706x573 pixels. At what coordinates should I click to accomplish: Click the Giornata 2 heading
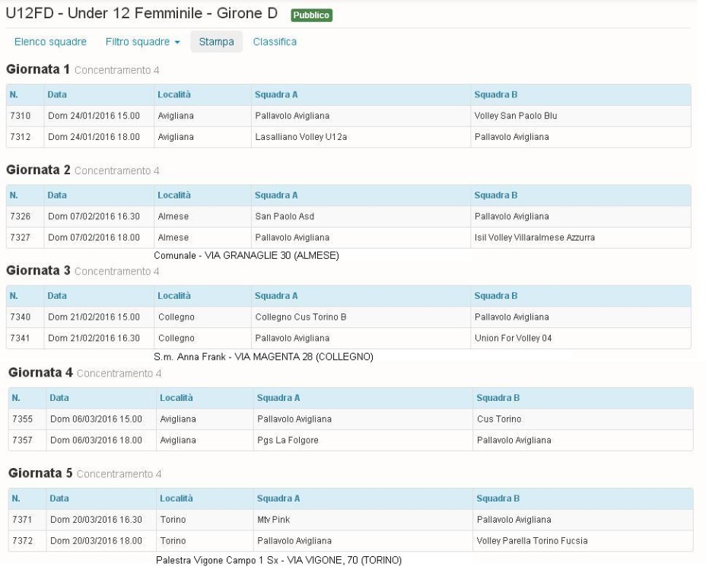pos(38,170)
